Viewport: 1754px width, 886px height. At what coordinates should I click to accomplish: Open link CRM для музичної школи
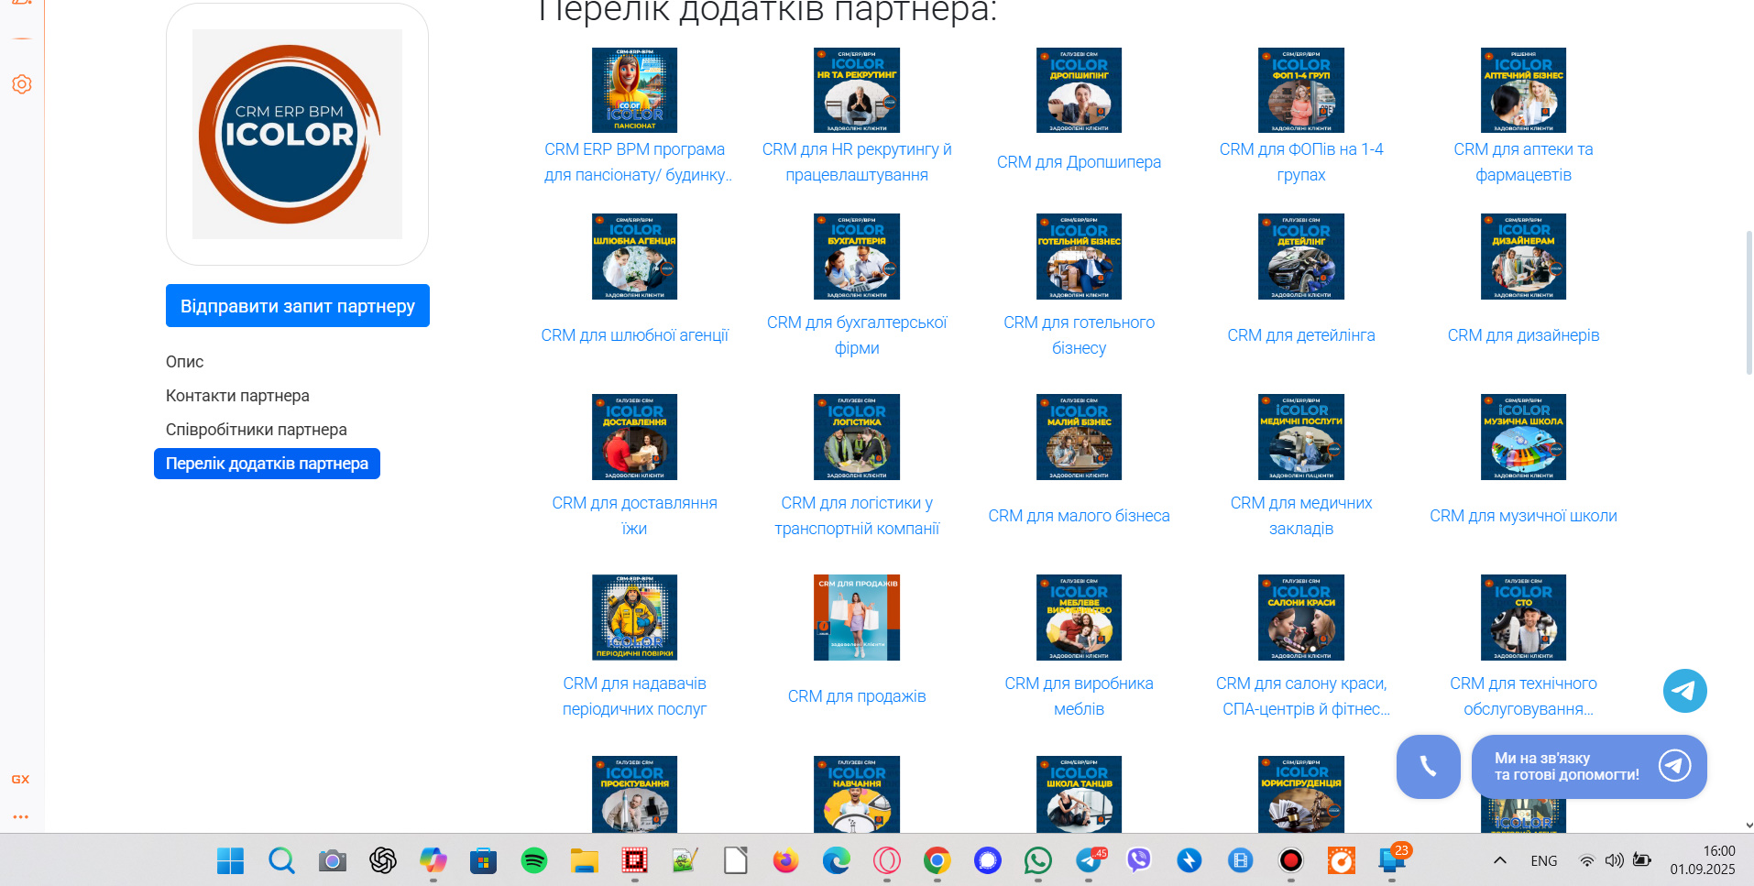pos(1523,516)
